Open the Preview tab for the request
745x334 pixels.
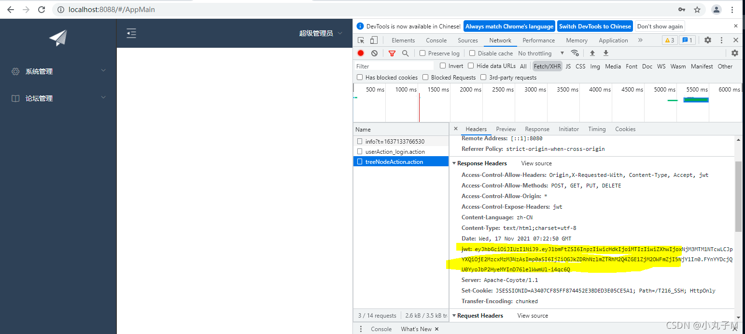pos(506,129)
